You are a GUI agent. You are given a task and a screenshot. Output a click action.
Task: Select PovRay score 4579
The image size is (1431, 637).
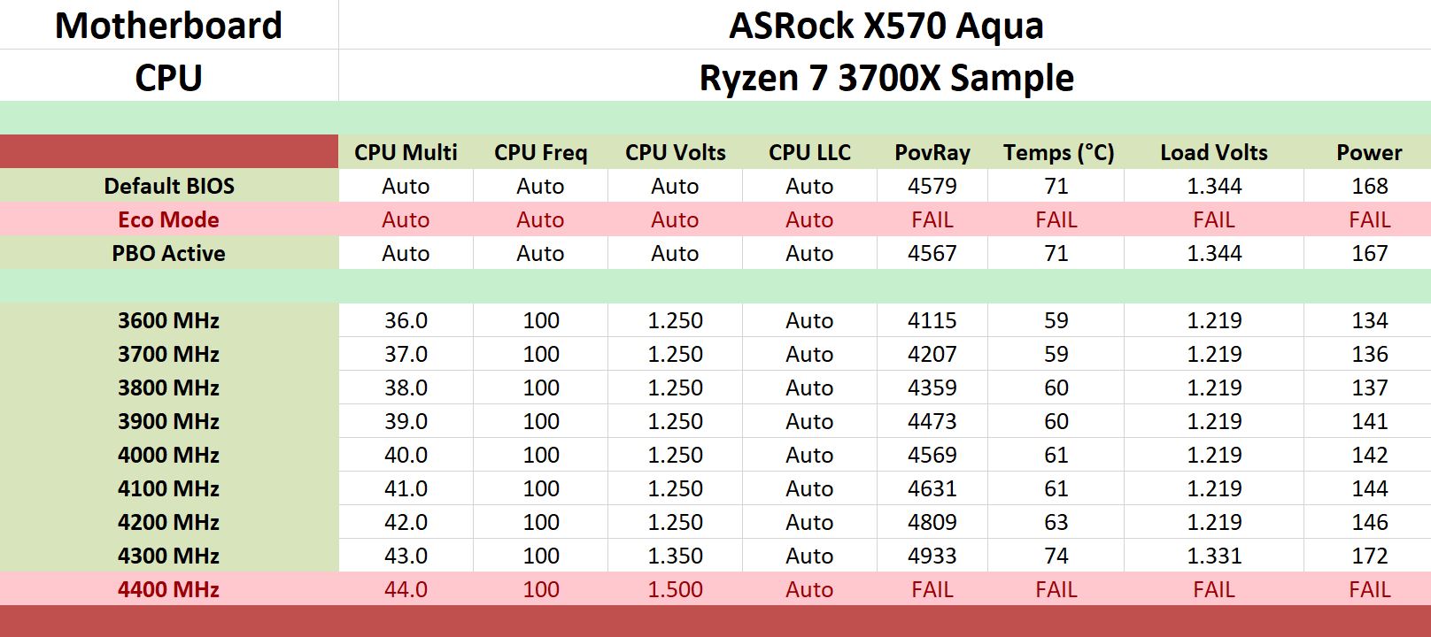click(x=932, y=186)
